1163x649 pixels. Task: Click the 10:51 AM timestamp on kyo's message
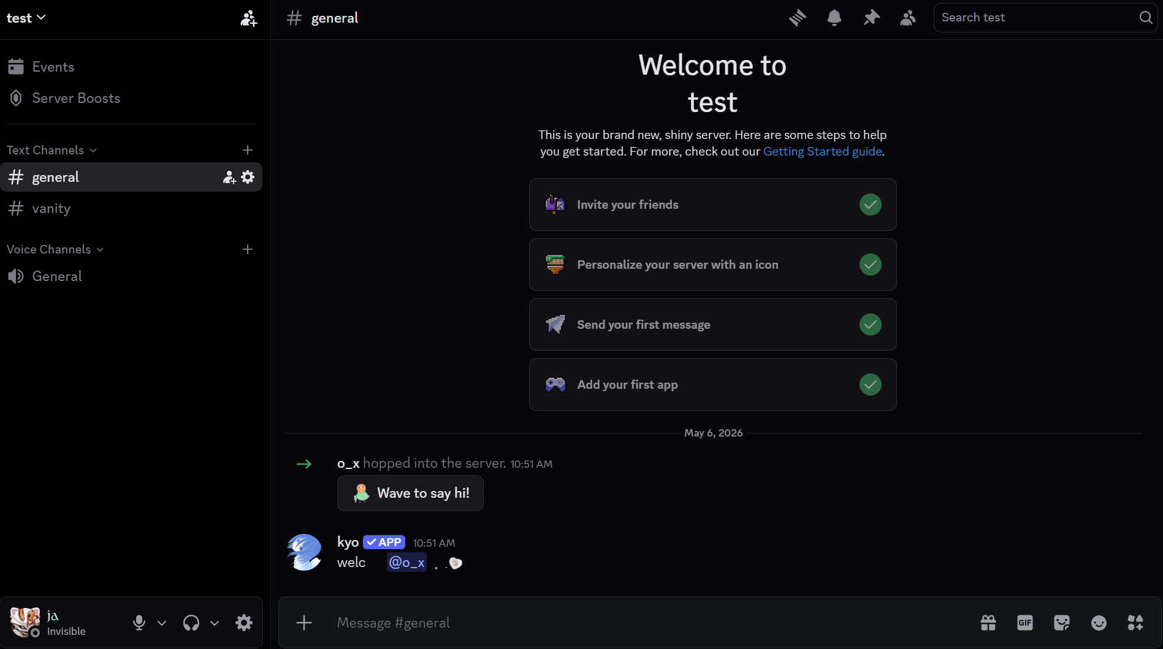pyautogui.click(x=434, y=543)
